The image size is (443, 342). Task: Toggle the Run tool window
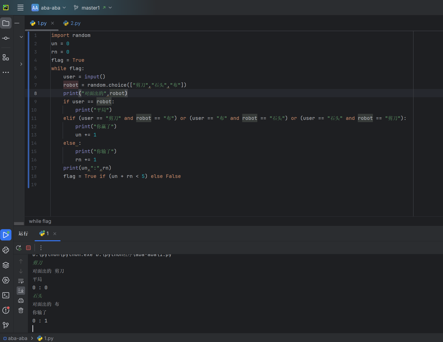pos(6,235)
